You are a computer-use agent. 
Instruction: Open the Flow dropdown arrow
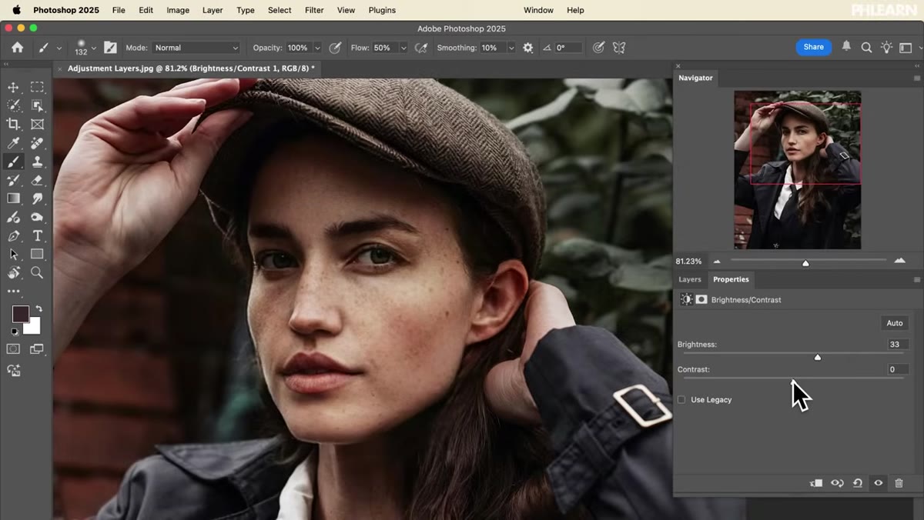[x=403, y=48]
